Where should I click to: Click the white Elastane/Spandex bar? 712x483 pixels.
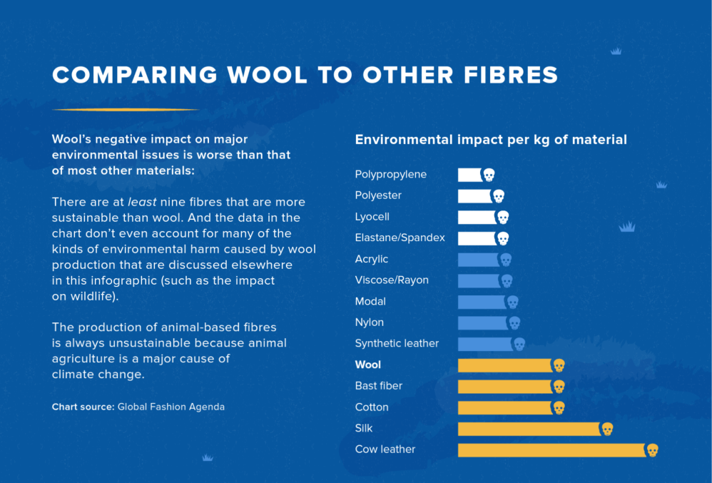tap(477, 238)
